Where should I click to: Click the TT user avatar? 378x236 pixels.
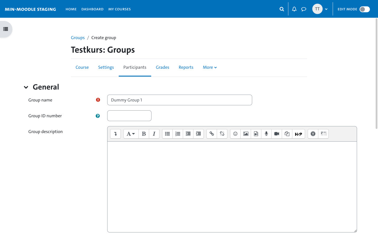coord(317,9)
